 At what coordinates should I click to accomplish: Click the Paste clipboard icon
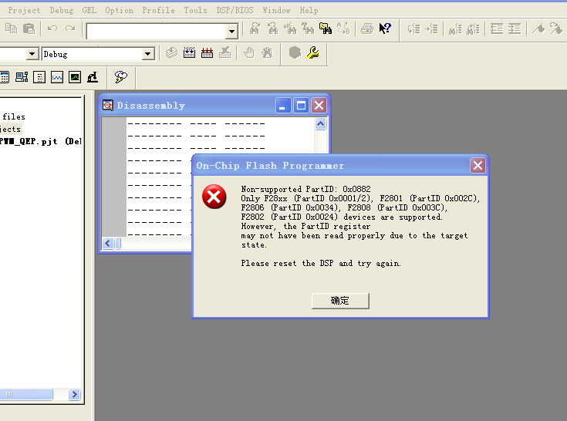[x=29, y=29]
